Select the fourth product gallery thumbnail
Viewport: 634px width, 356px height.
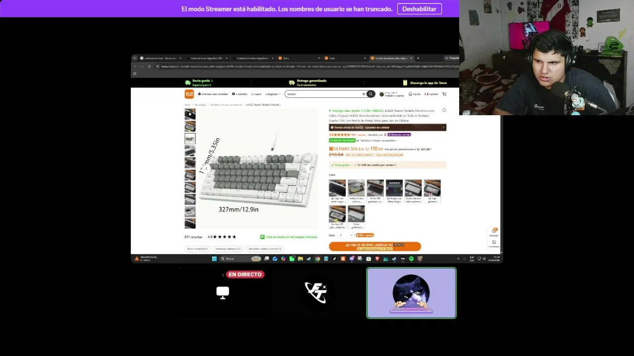(x=190, y=151)
